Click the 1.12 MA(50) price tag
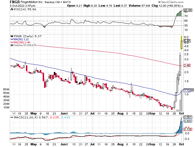The image size is (195, 147). click(187, 91)
